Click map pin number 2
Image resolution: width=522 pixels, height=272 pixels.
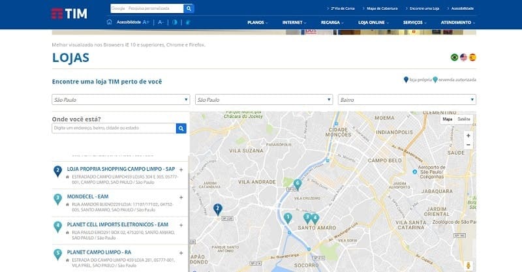coord(218,209)
